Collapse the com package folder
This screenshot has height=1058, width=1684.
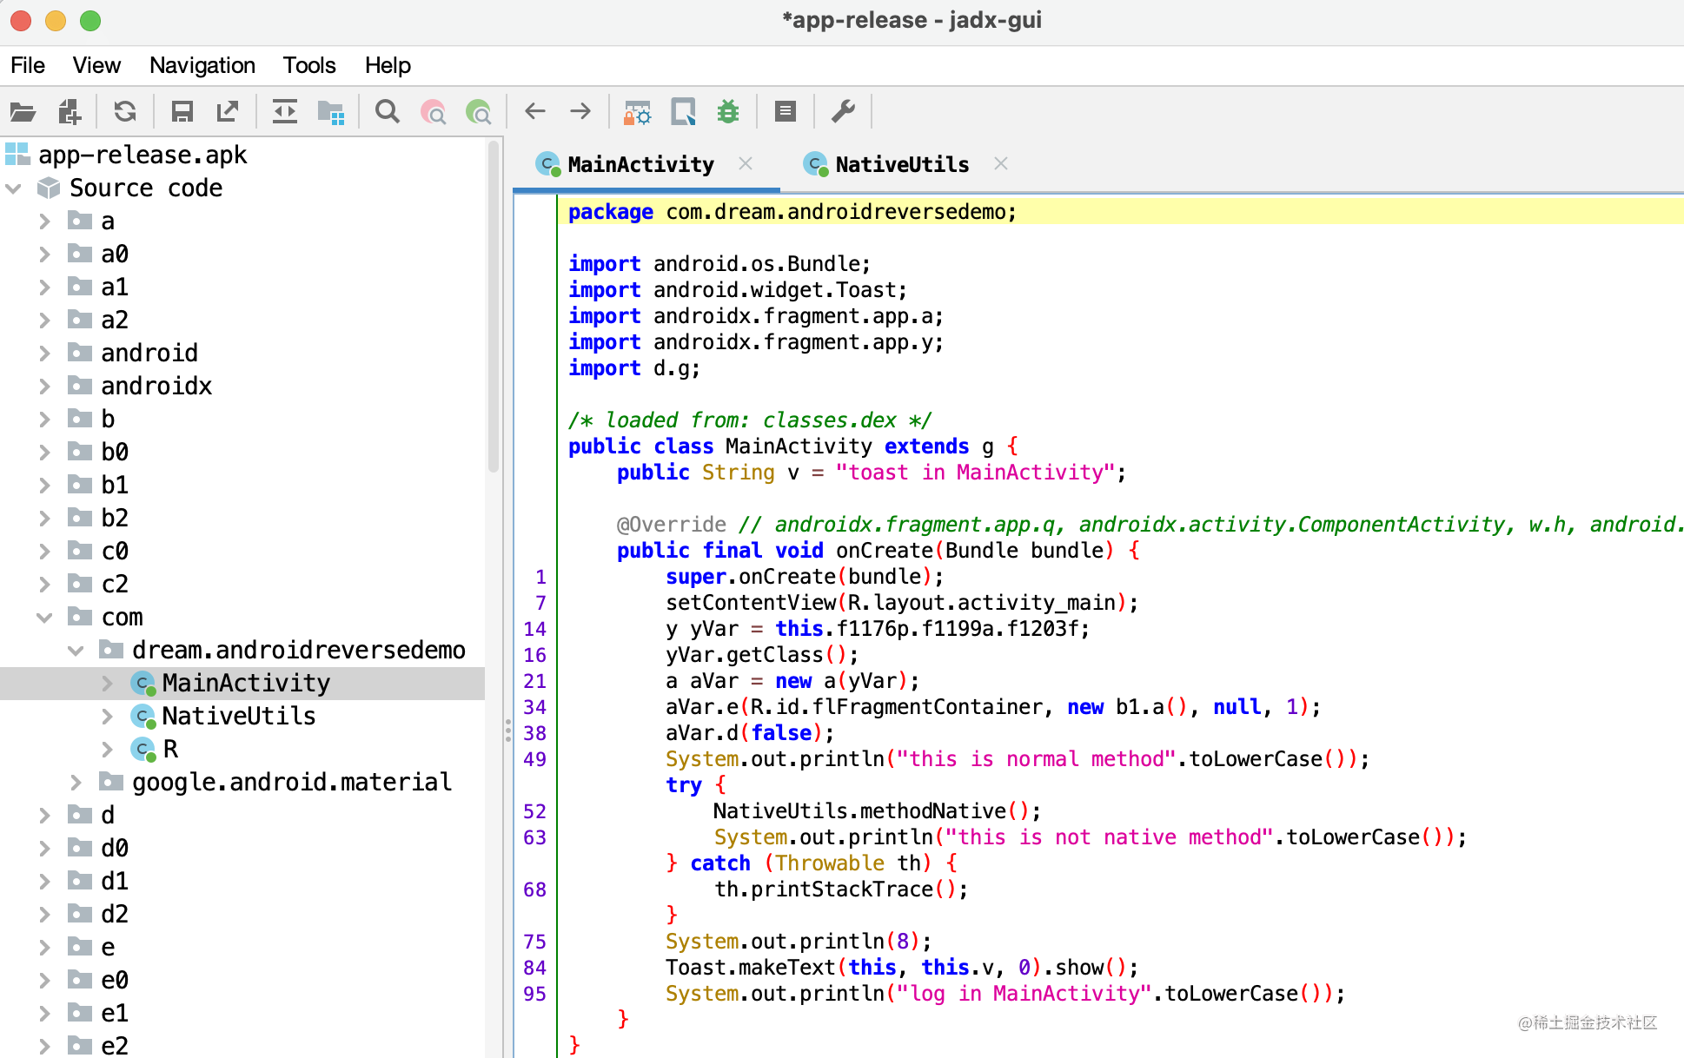(x=45, y=618)
